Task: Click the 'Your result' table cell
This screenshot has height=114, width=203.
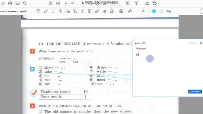Action: (59, 97)
